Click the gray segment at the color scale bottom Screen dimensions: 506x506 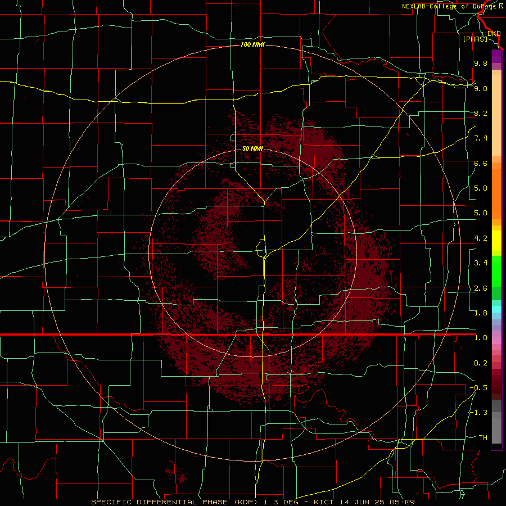(x=496, y=431)
